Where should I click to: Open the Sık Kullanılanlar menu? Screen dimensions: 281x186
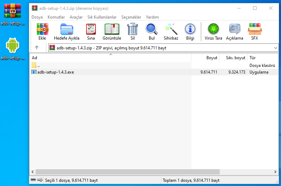[x=102, y=17]
